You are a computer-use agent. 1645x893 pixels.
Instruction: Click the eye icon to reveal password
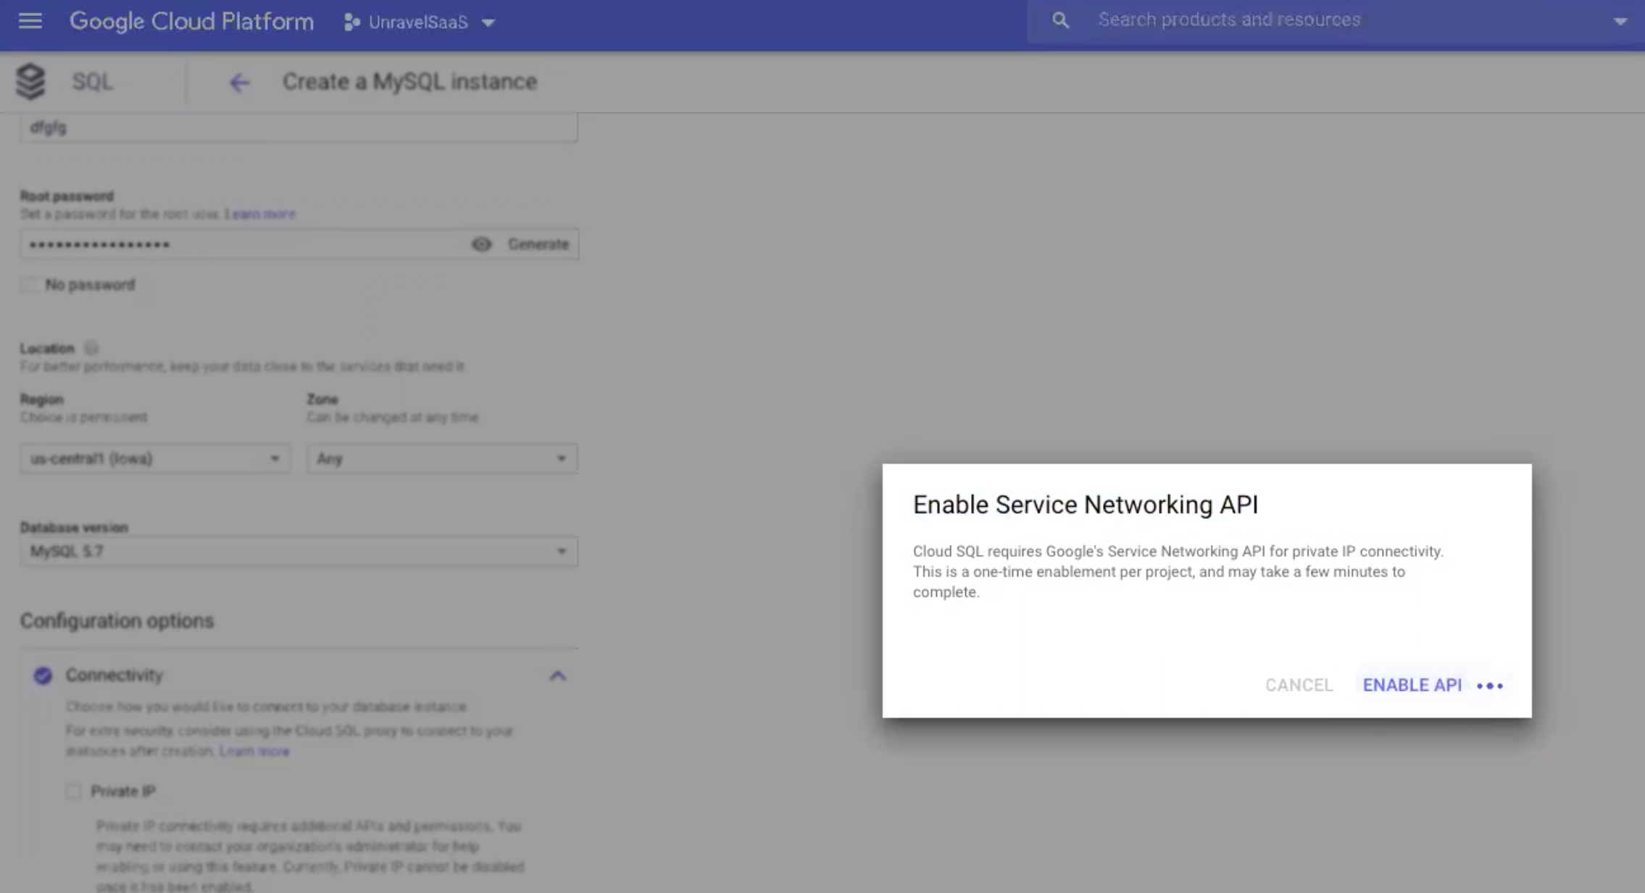tap(480, 244)
